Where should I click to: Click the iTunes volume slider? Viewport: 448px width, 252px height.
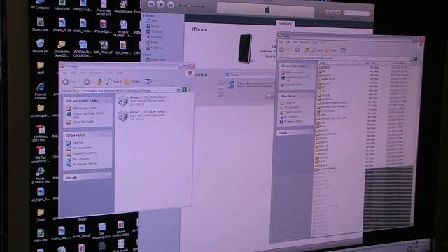[192, 6]
